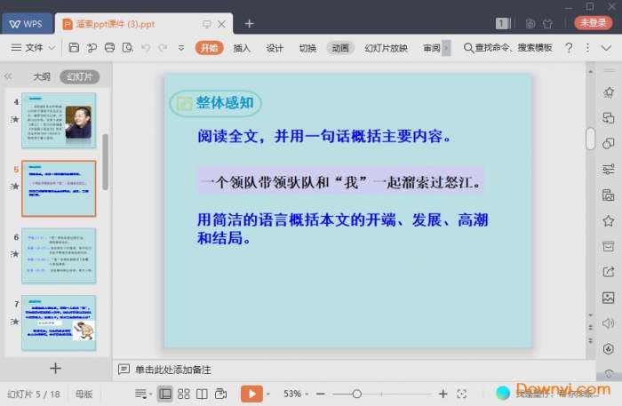Add a new slide with plus button
The width and height of the screenshot is (622, 406).
55,369
